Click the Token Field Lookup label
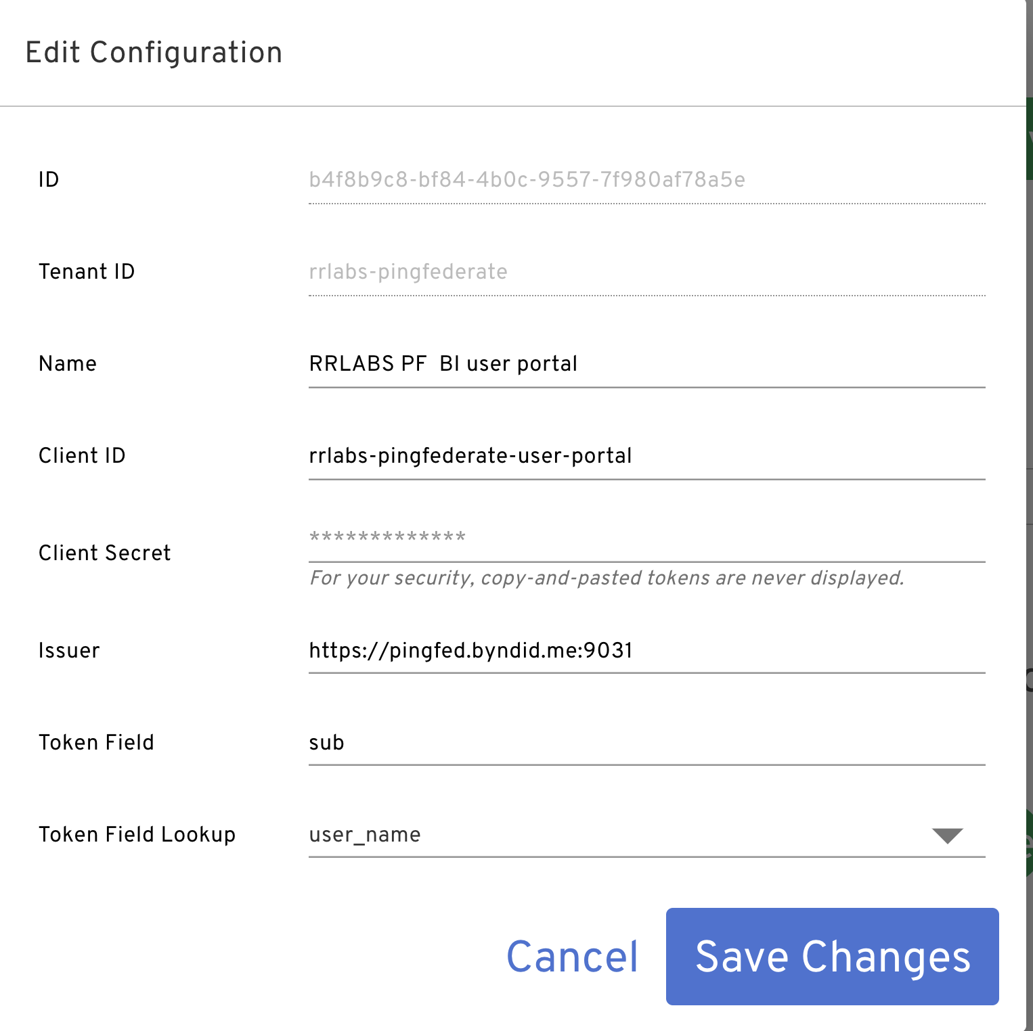 click(137, 835)
